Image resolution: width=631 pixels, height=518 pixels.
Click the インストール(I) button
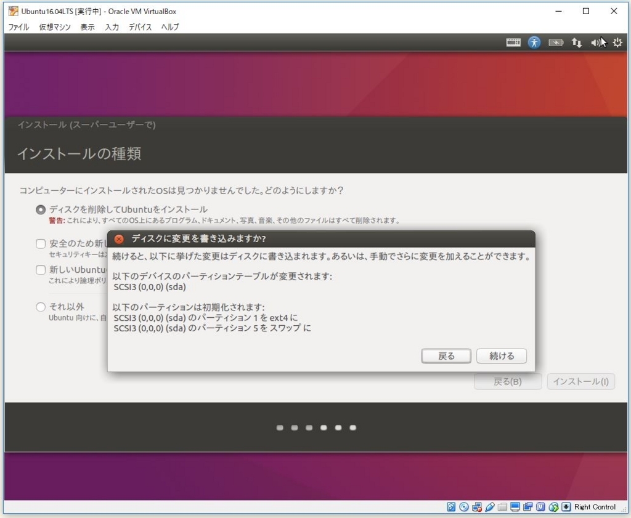[x=580, y=382]
